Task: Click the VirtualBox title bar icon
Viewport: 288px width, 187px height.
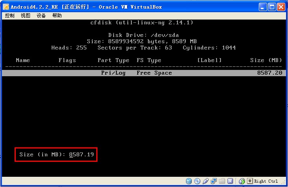Action: 6,7
